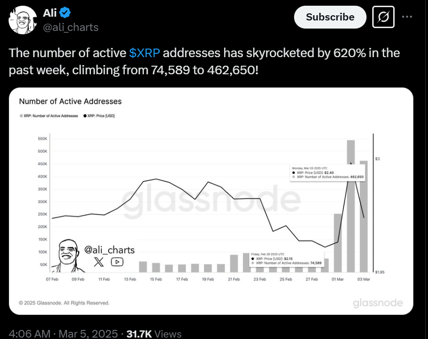Toggle XRP Price [USD] legend entry
The image size is (428, 339).
tap(99, 116)
